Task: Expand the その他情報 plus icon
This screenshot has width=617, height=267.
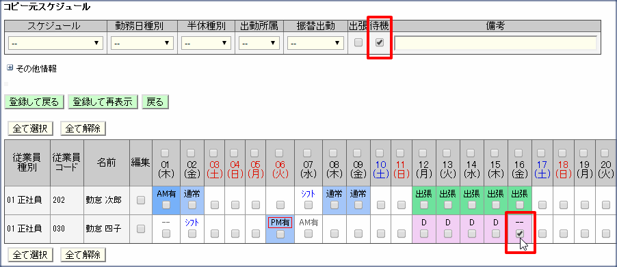Action: 10,68
